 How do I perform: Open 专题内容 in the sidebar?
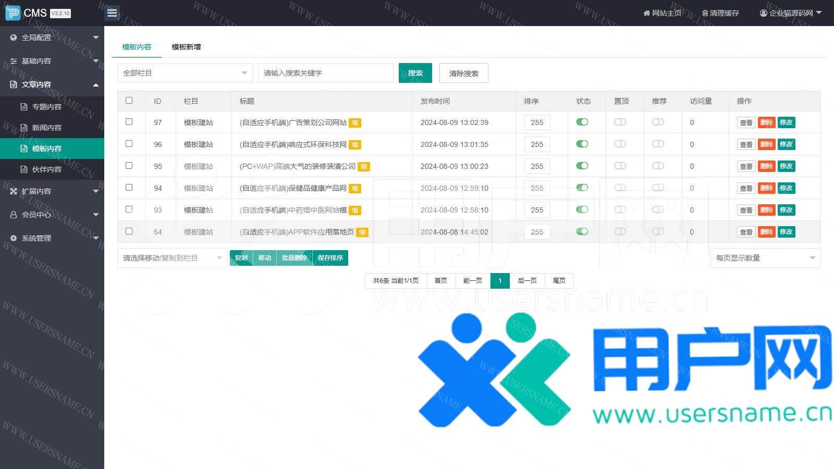tap(46, 107)
